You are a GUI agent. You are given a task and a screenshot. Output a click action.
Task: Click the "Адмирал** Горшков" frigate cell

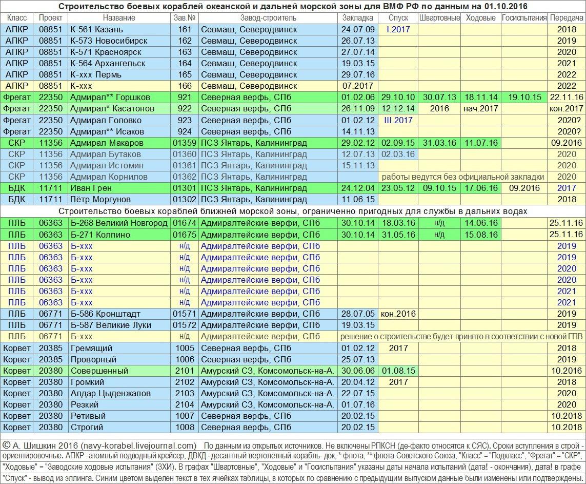coord(110,98)
